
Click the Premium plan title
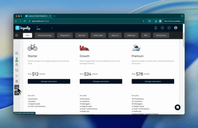click(x=138, y=56)
